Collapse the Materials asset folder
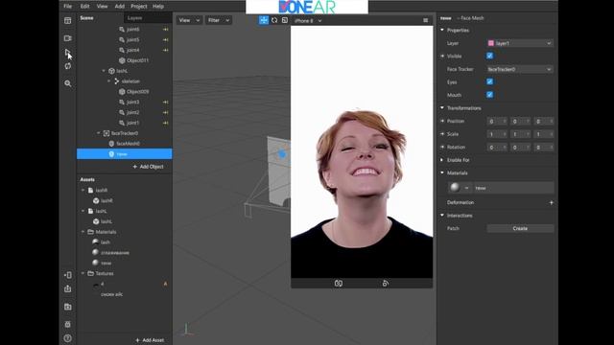 tap(83, 232)
